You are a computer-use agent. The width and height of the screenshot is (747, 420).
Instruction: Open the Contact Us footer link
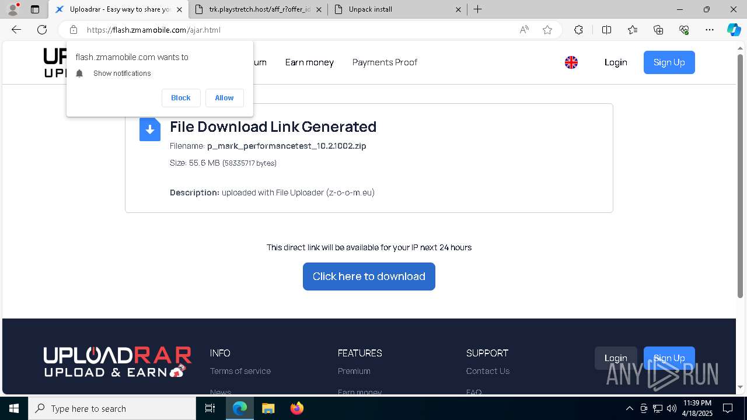coord(488,371)
